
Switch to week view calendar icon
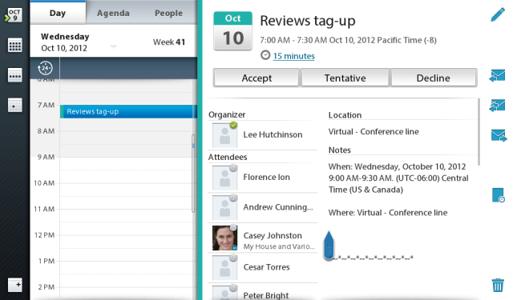coord(14,75)
